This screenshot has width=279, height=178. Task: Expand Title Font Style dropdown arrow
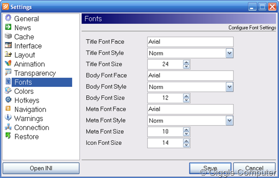coord(230,53)
